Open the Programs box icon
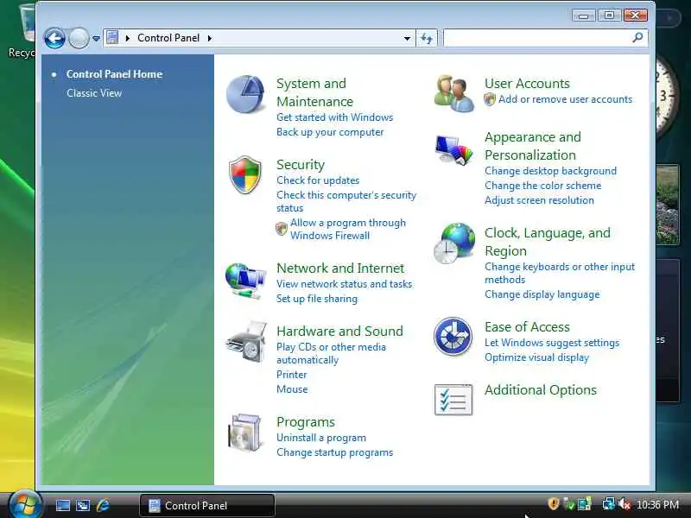Image resolution: width=691 pixels, height=518 pixels. 245,433
